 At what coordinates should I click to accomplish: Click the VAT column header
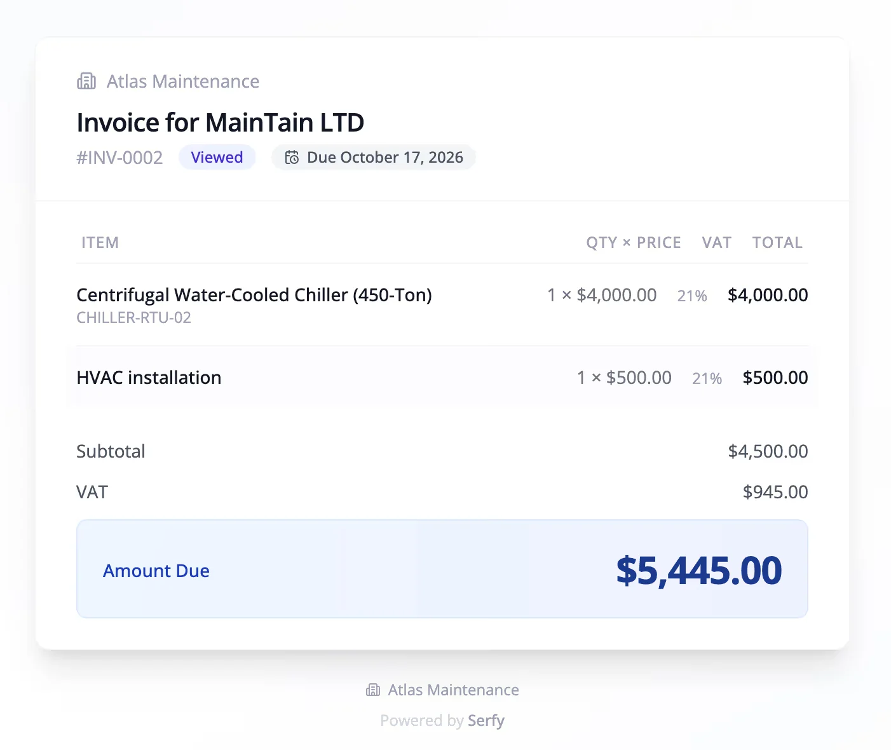pyautogui.click(x=717, y=243)
